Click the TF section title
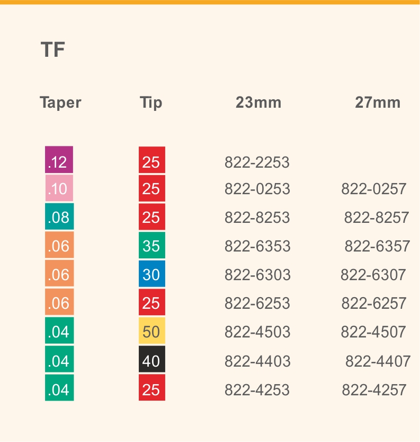 coord(53,50)
